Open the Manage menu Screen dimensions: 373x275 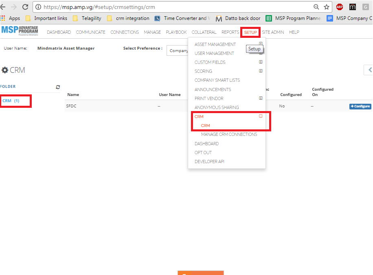point(152,32)
